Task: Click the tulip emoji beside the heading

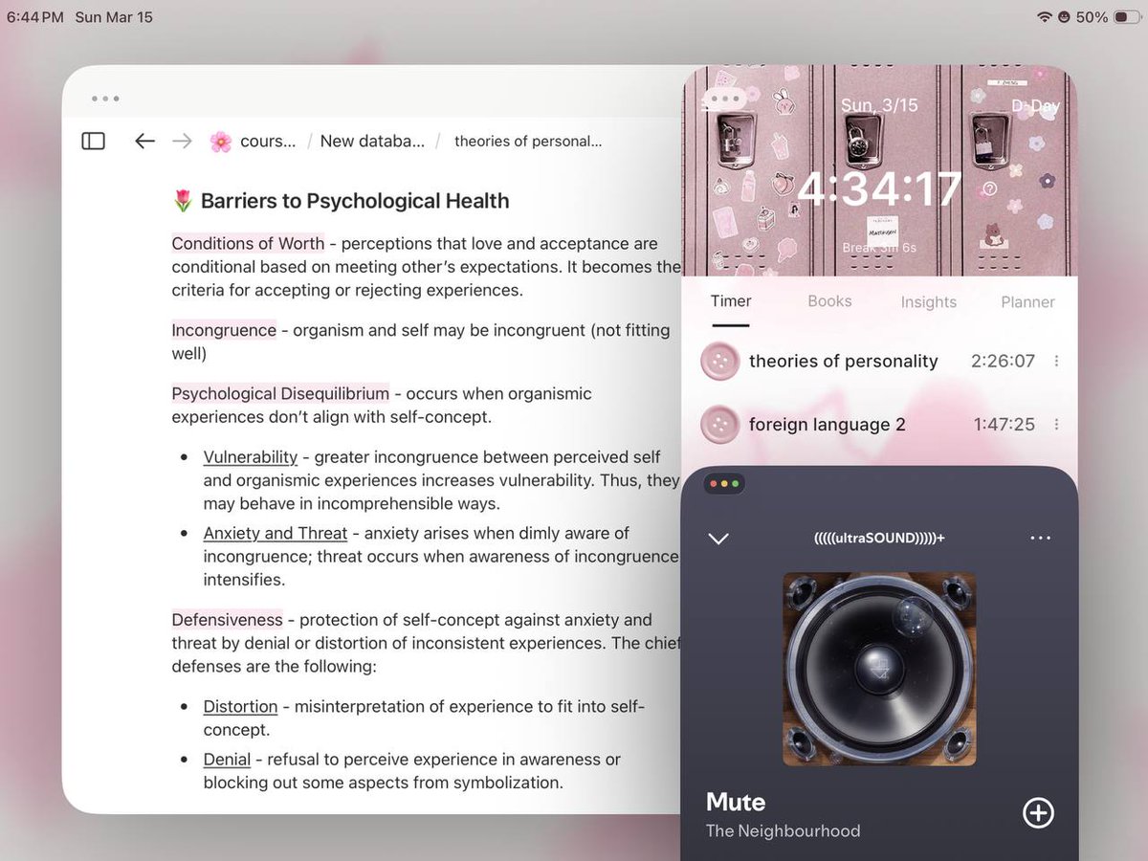Action: coord(183,201)
